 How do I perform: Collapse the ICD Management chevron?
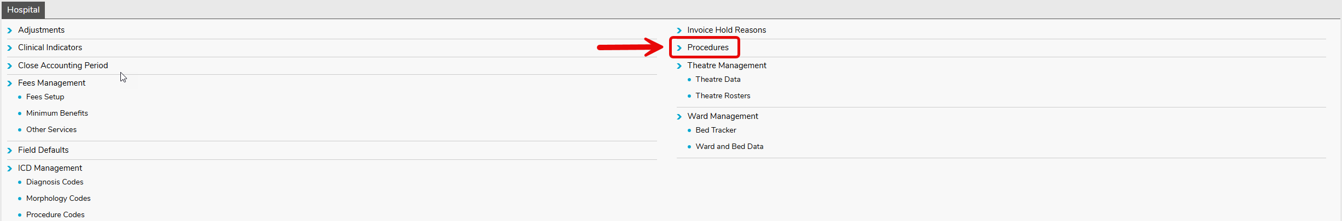(x=9, y=169)
